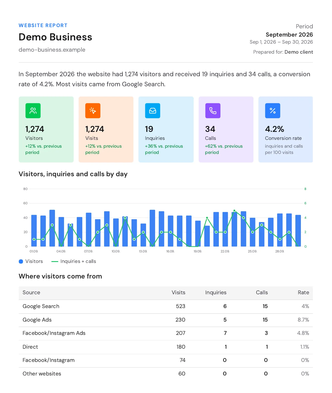
Task: Click the 01.09. chart axis date label
Action: click(34, 251)
